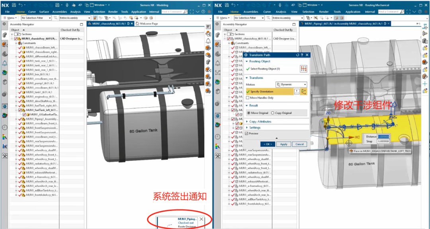Select Copy Original radio button
The height and width of the screenshot is (229, 430).
(x=273, y=113)
